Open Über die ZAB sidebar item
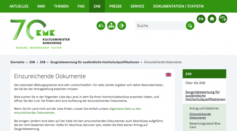Screen dimensions: 237x131 [195, 83]
